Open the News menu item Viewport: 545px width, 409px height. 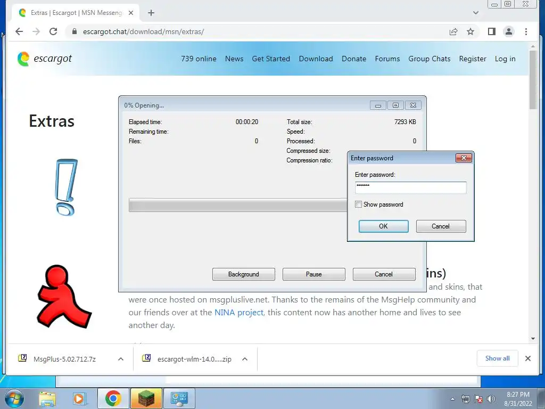pyautogui.click(x=234, y=59)
